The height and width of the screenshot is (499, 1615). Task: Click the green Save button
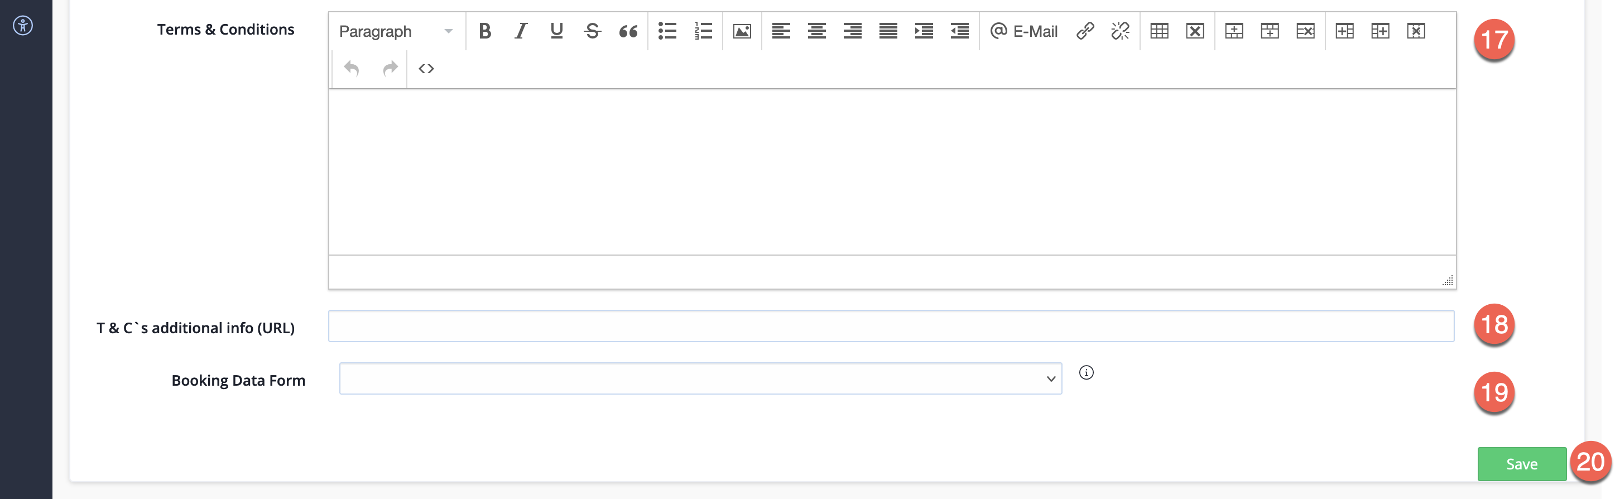(x=1522, y=464)
